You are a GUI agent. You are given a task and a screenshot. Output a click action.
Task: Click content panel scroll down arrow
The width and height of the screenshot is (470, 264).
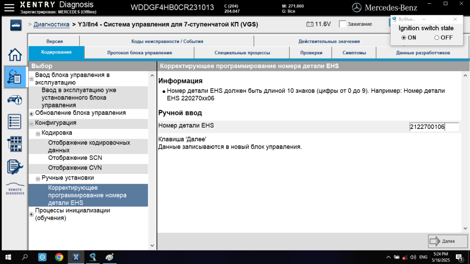[465, 228]
